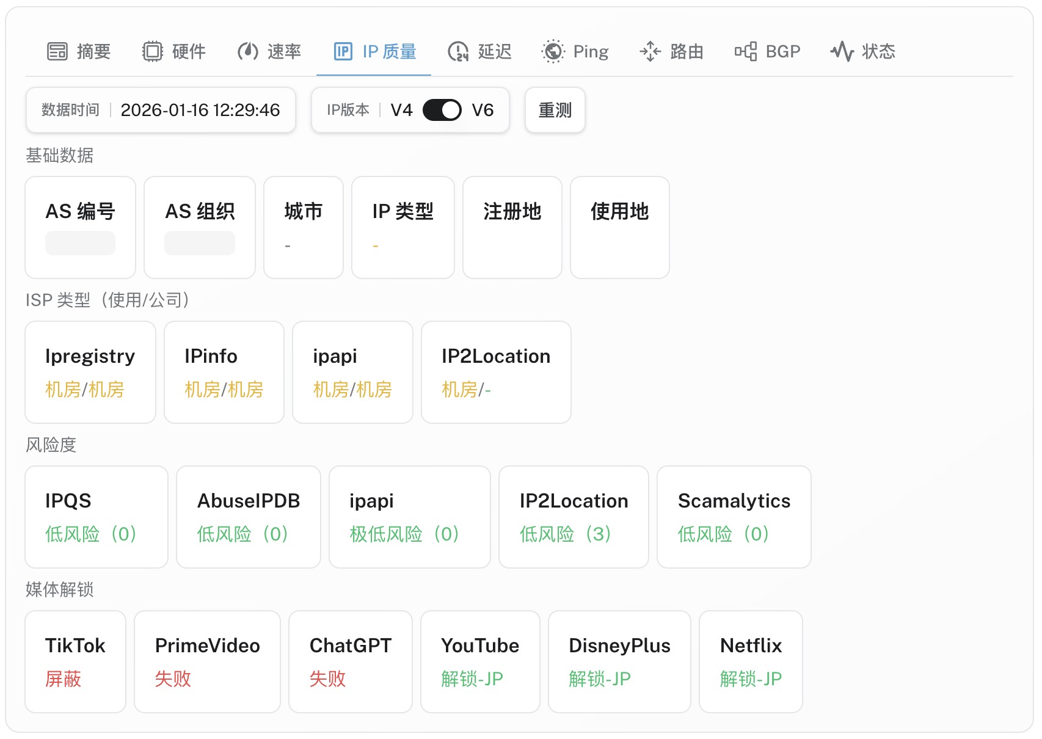Select the V4 label option
The height and width of the screenshot is (739, 1042).
click(x=401, y=110)
